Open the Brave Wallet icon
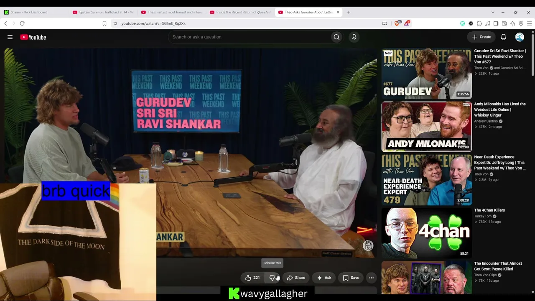This screenshot has height=301, width=535. [504, 23]
